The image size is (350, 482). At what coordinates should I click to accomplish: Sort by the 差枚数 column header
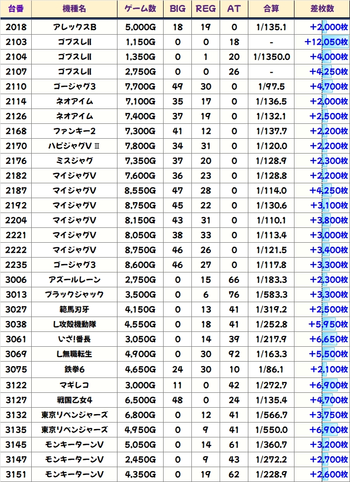[321, 9]
